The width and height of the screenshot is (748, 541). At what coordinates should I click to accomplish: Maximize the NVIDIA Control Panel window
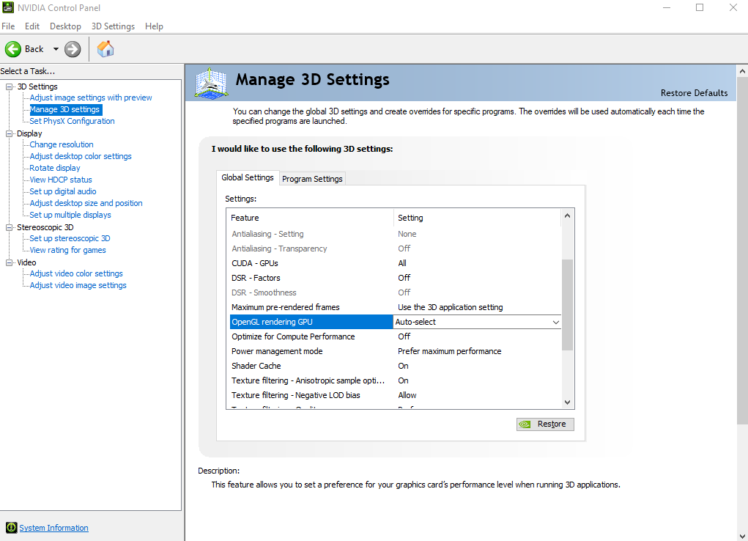700,7
